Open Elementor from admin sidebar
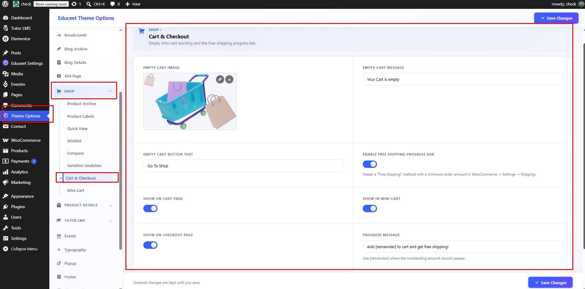This screenshot has width=585, height=289. pos(20,39)
